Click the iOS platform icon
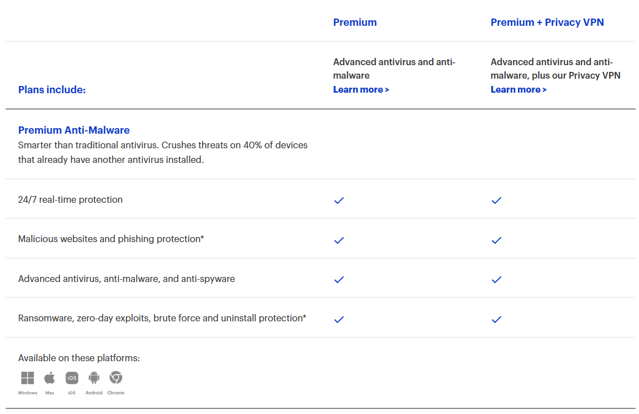This screenshot has width=639, height=414. pos(71,378)
